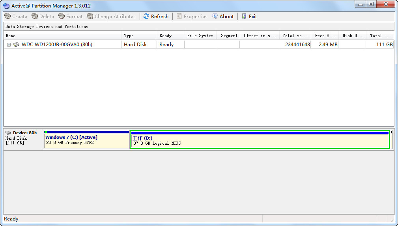Expand the WDC WD1200JB-00GVA0 tree node
398x226 pixels.
point(9,45)
